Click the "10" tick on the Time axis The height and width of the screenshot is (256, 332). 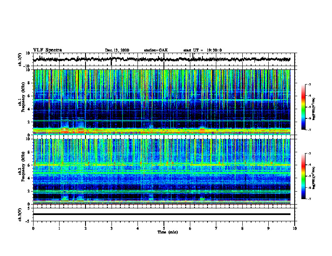pyautogui.click(x=295, y=228)
